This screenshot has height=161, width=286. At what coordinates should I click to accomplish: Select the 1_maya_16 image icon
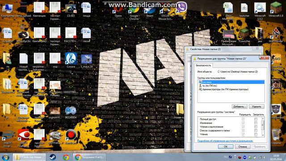(x=86, y=61)
